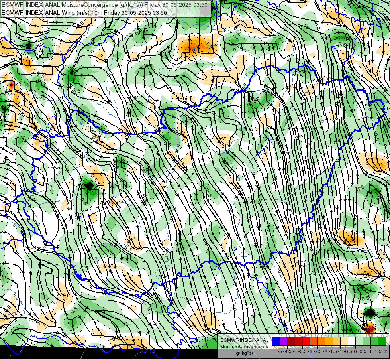Click the Wind (m/s) 10m title line

coord(84,12)
